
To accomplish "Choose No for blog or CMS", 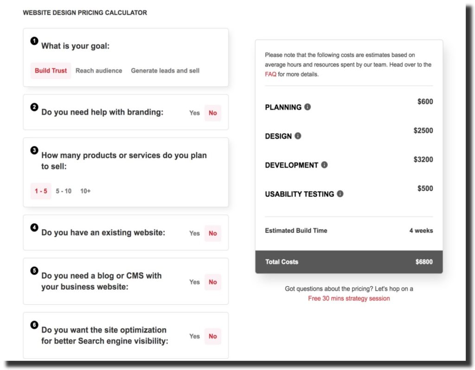I will click(212, 282).
